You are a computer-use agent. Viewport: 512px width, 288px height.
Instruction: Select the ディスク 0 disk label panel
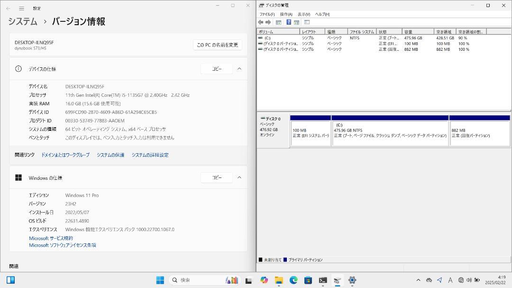[x=274, y=131]
